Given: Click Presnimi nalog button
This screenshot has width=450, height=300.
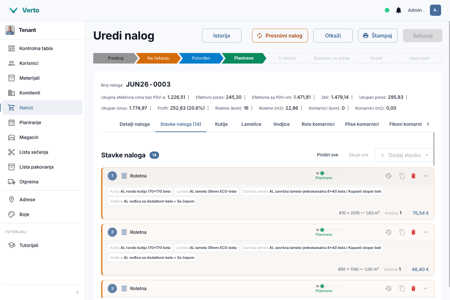Looking at the screenshot, I should click(x=280, y=36).
